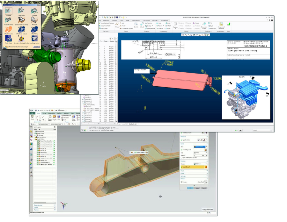Open the Photo Studio workbench
The image size is (287, 222).
coord(8,39)
